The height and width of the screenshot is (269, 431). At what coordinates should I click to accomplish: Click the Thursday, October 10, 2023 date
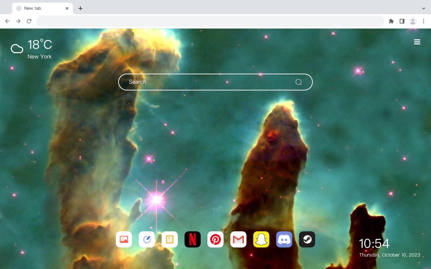pos(390,255)
